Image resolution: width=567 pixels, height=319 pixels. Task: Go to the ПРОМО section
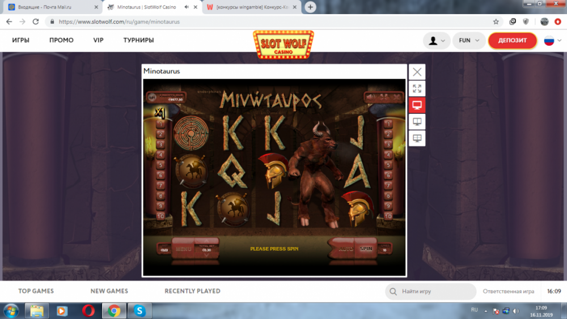pos(61,41)
